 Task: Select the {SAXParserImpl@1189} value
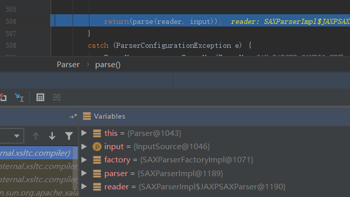tap(180, 174)
